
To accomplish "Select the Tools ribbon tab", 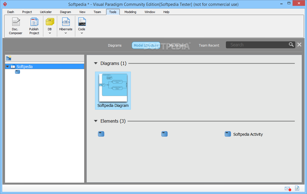I will (x=113, y=12).
